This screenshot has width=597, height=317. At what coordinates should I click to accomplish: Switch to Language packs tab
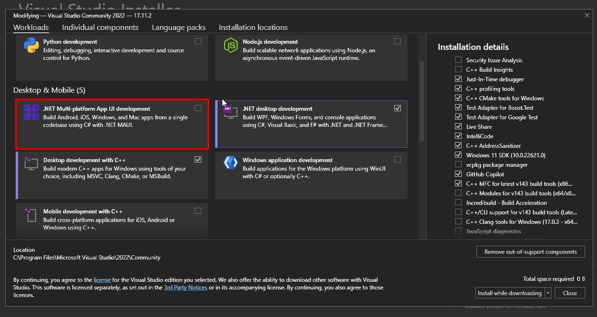(179, 28)
